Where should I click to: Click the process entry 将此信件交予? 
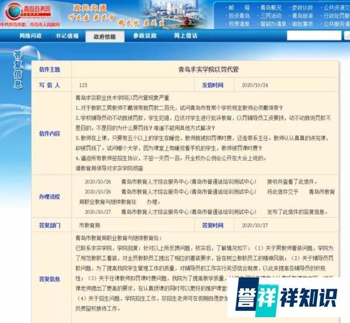pyautogui.click(x=282, y=192)
